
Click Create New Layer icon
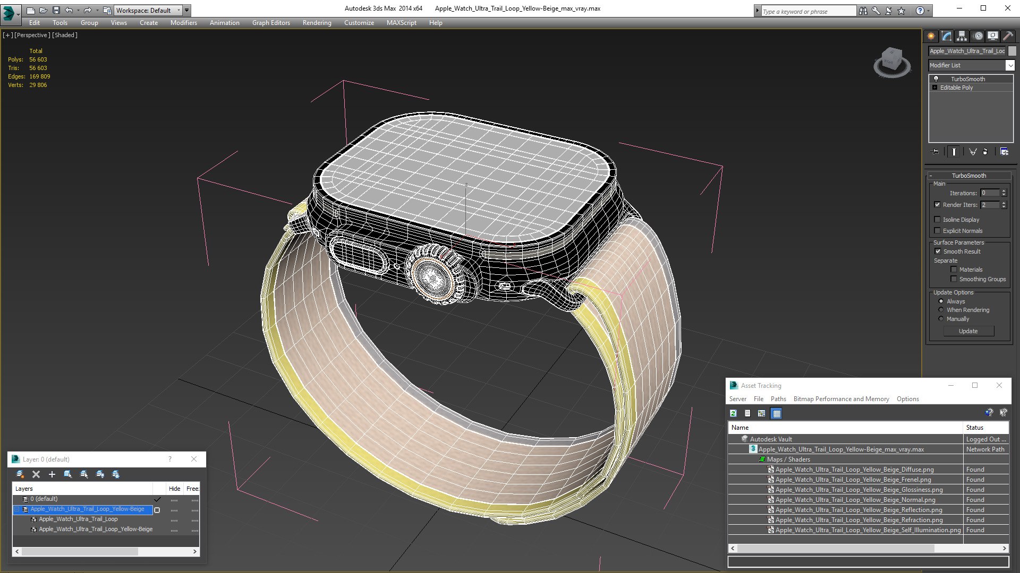point(20,474)
